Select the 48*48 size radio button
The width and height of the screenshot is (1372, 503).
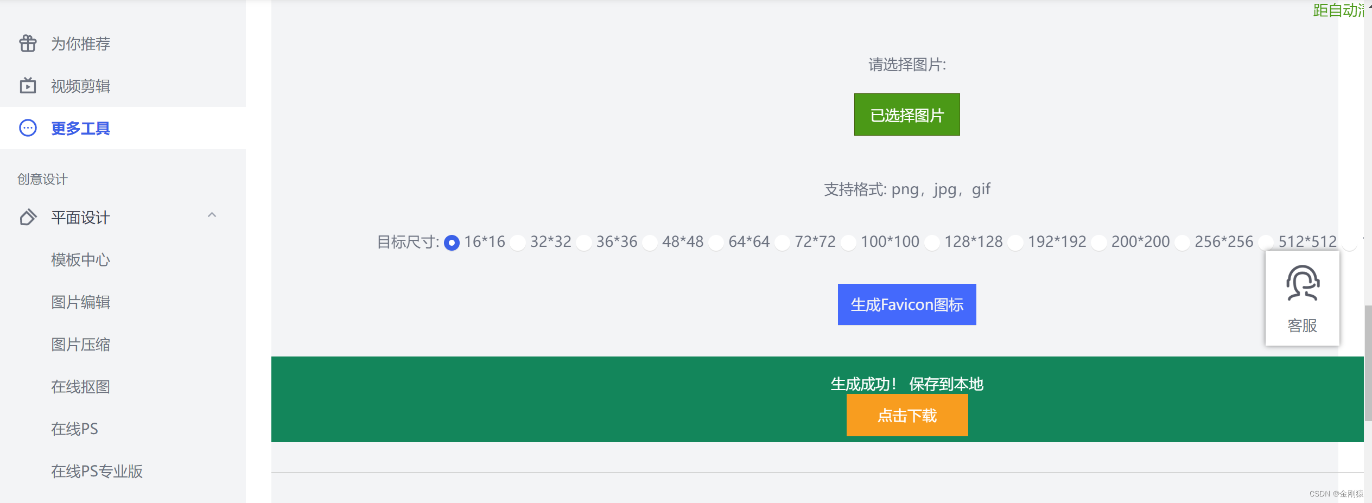[x=650, y=243]
